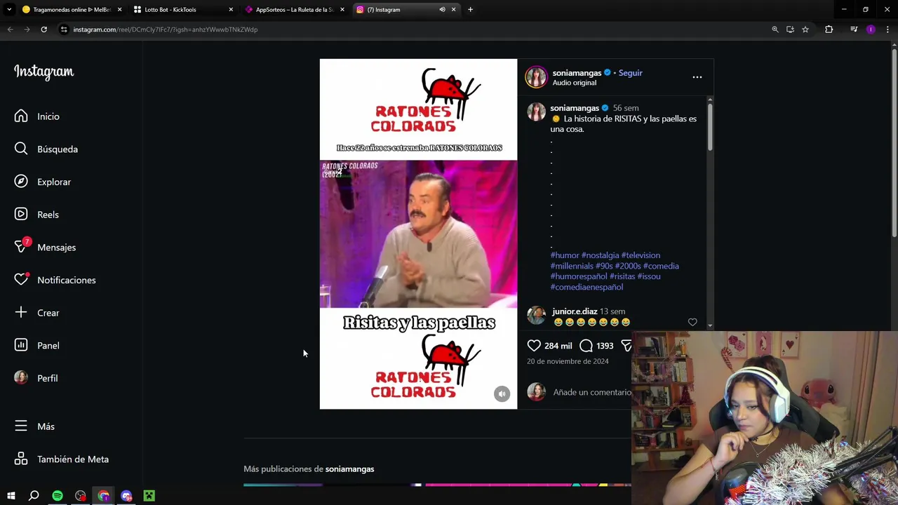Viewport: 898px width, 505px height.
Task: Click post date 20 de noviembre de 2024
Action: [568, 361]
